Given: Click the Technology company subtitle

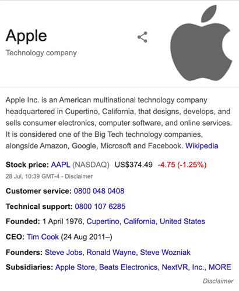Looking at the screenshot, I should tap(41, 53).
